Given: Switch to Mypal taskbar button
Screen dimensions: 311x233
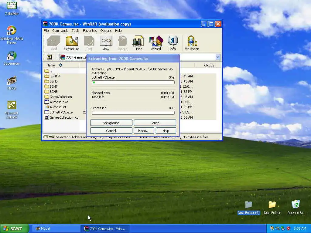Looking at the screenshot, I should click(56, 229).
